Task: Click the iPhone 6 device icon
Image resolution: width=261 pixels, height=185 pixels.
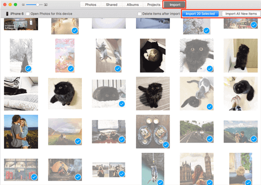Action: (x=7, y=14)
